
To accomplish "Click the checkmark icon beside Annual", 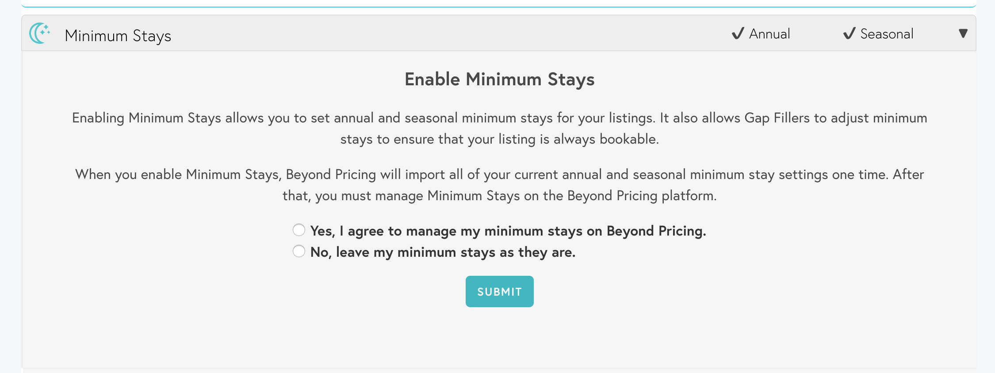I will [738, 34].
